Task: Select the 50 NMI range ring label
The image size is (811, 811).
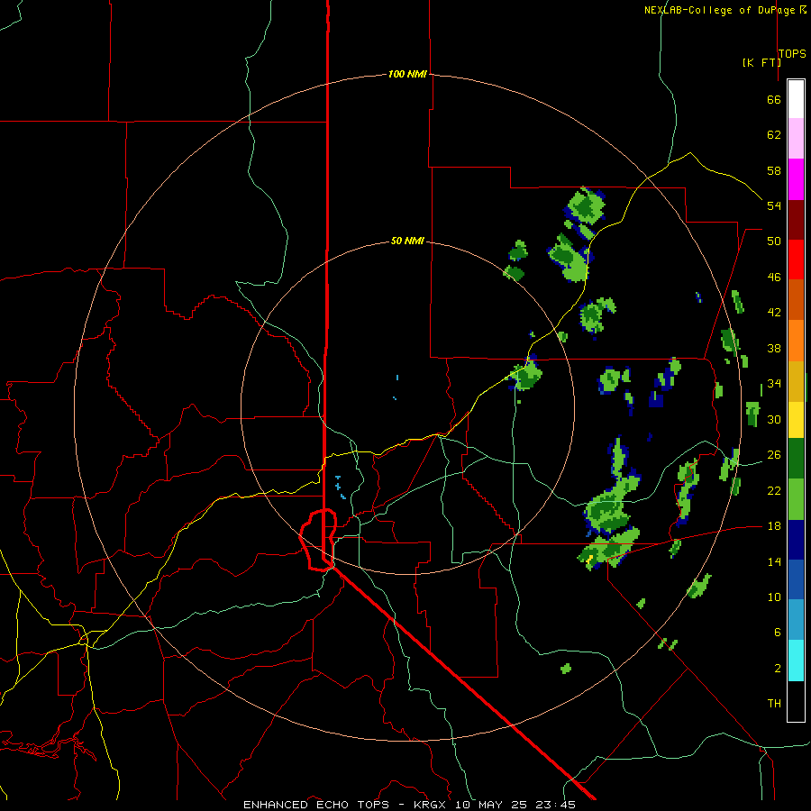Action: [x=407, y=241]
